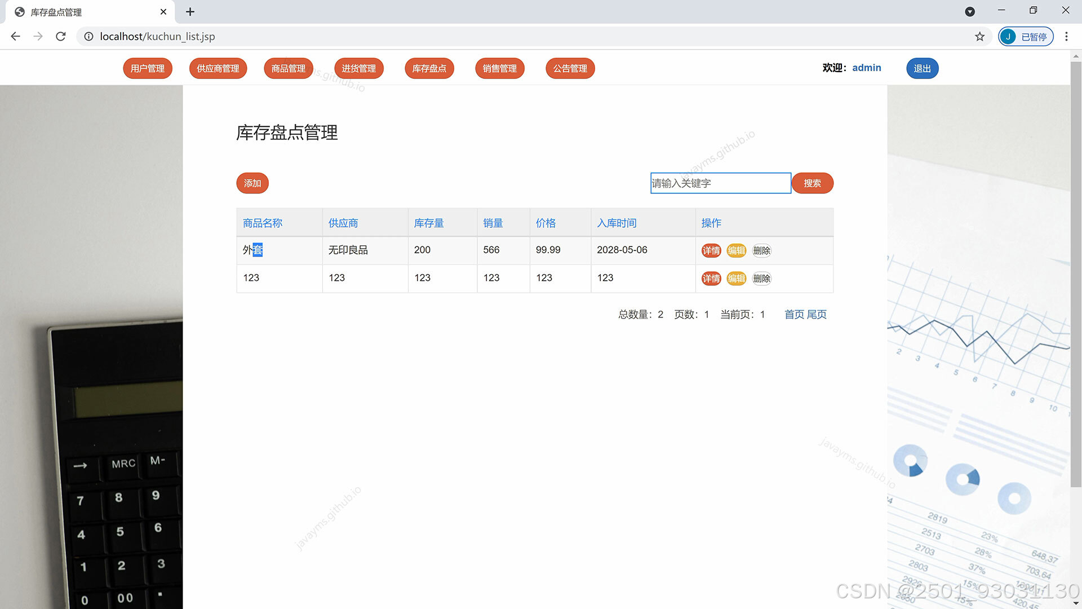Viewport: 1082px width, 609px height.
Task: Click the scrollbar up arrow
Action: pos(1076,56)
